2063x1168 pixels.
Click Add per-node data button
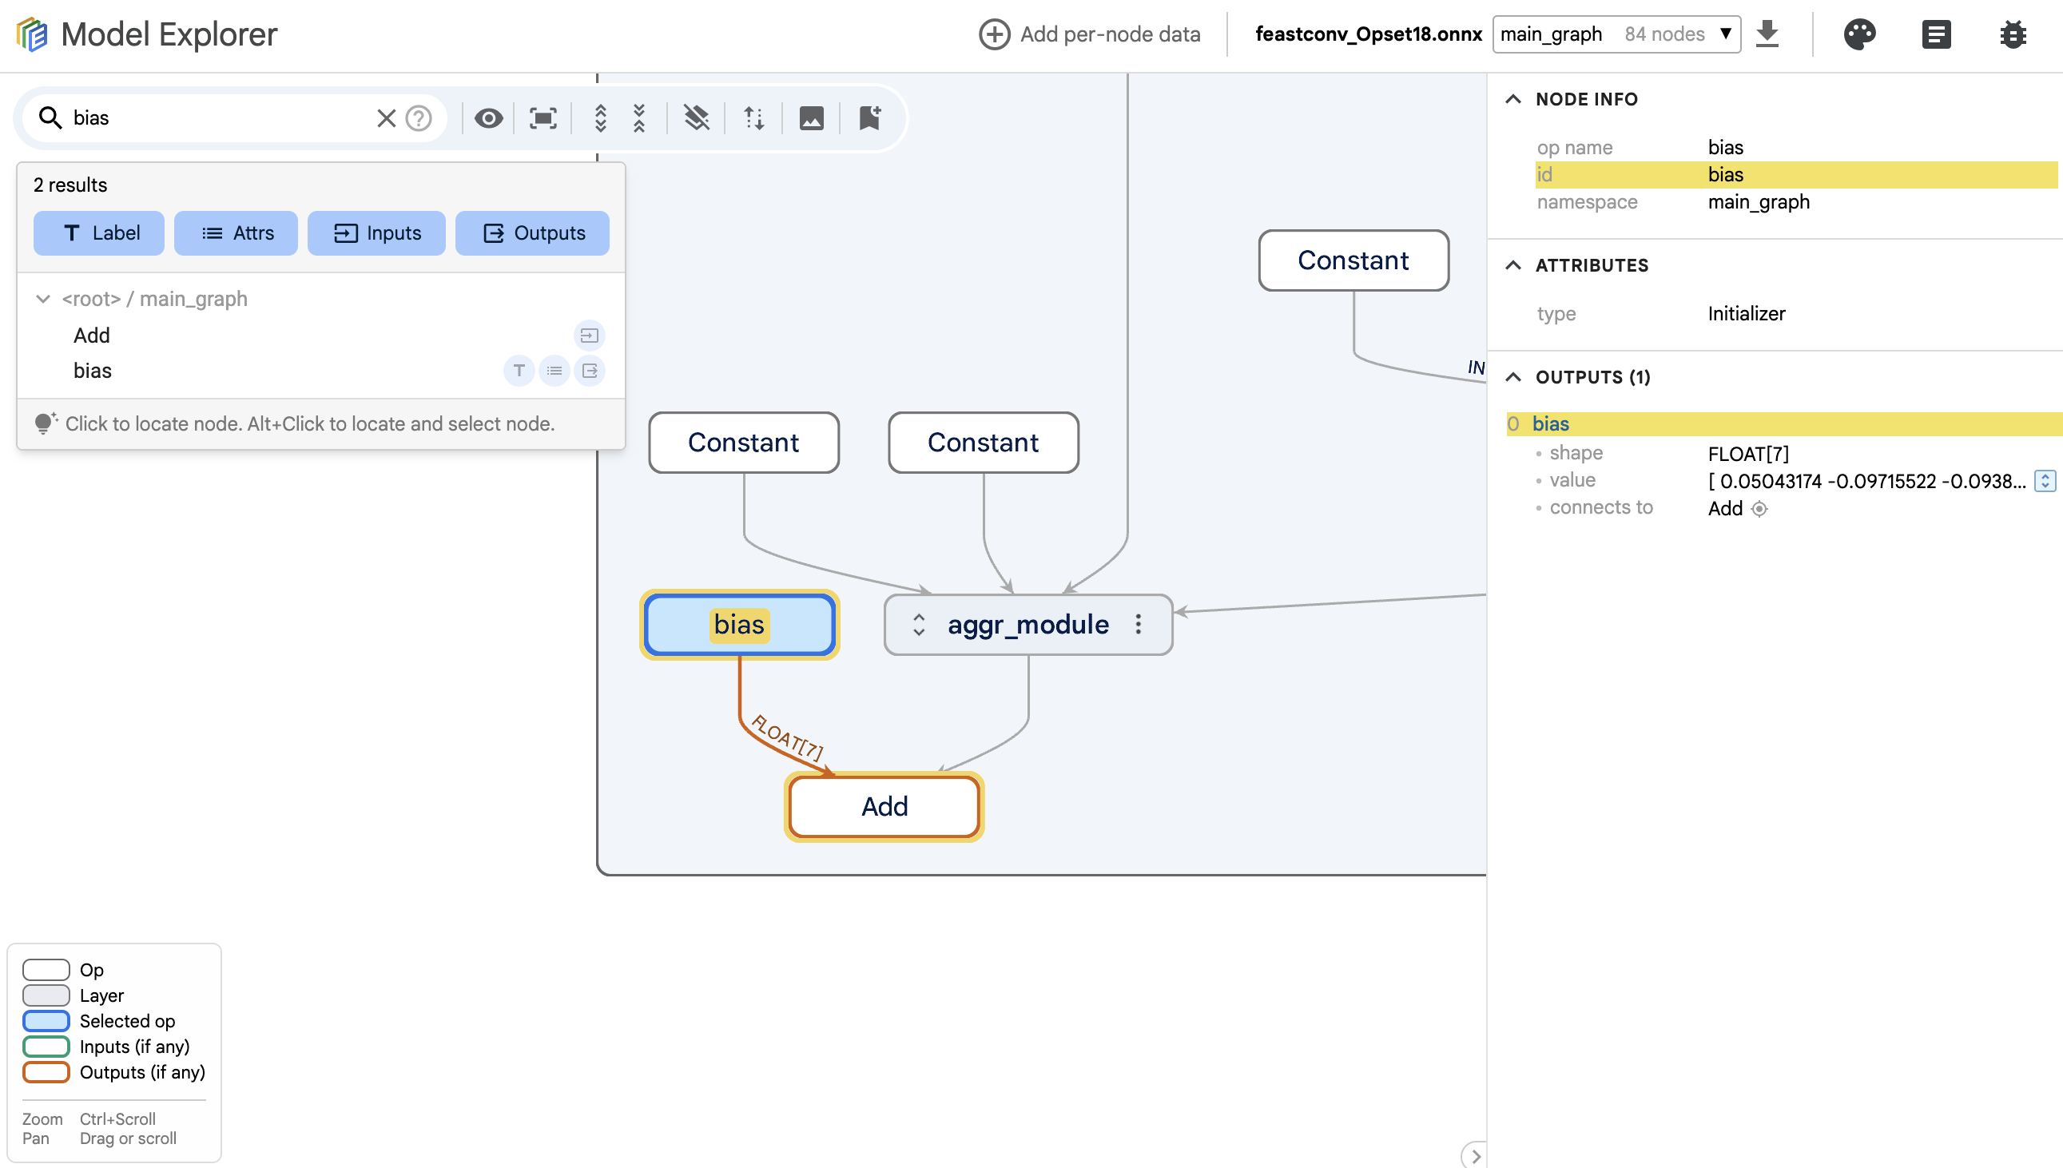(x=1089, y=34)
